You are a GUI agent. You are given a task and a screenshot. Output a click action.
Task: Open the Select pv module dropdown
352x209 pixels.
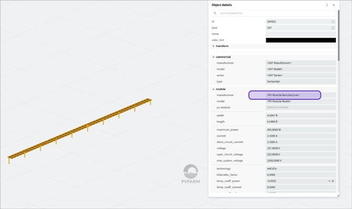[301, 107]
